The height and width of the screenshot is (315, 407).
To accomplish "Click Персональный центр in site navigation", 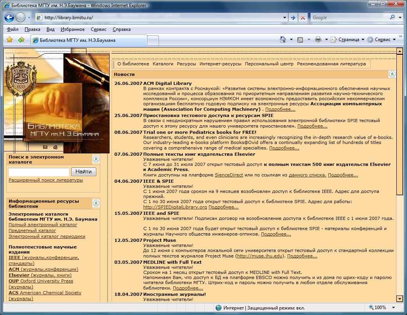I will click(x=269, y=64).
